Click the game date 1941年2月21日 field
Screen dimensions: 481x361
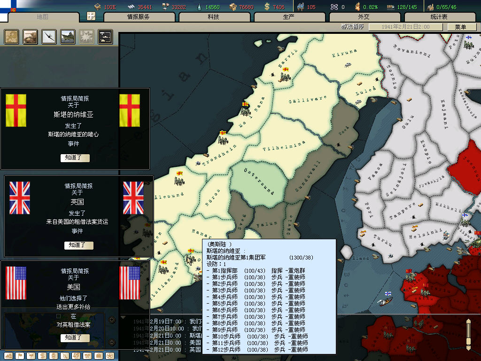click(x=405, y=27)
